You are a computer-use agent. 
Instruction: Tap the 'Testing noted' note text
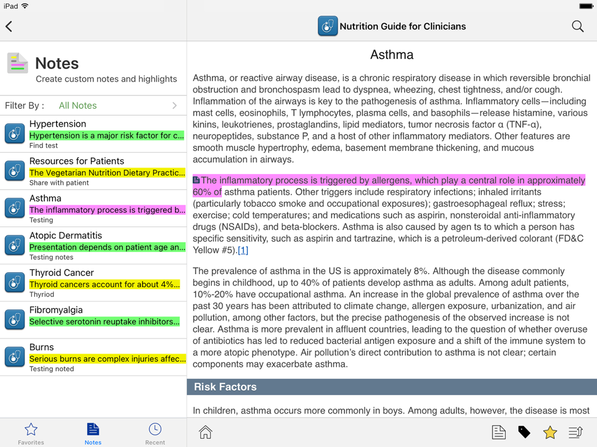52,369
